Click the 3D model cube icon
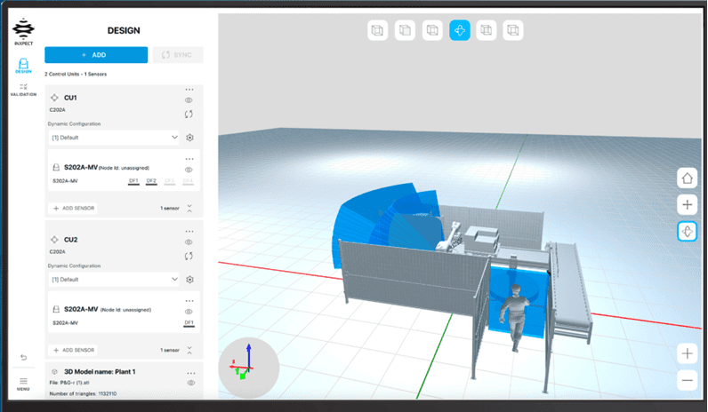708x412 pixels. tap(54, 372)
